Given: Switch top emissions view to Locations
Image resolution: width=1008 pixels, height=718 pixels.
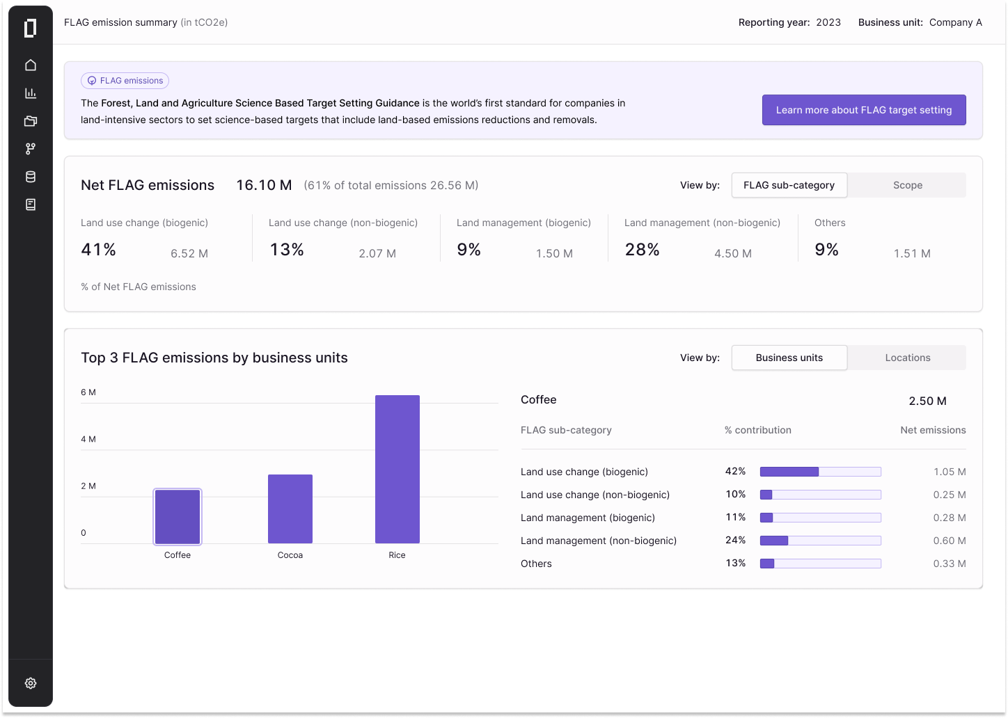Looking at the screenshot, I should (x=907, y=358).
